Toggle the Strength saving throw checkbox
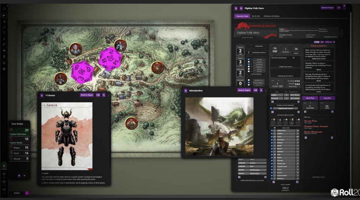This screenshot has width=360, height=200. [249, 59]
